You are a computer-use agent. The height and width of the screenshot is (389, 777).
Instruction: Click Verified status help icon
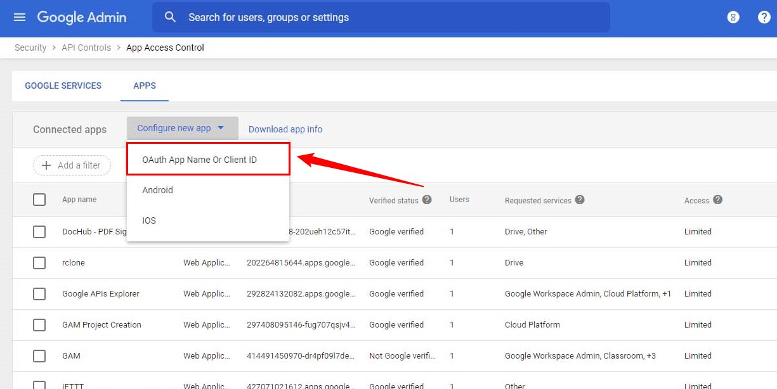[x=427, y=200]
